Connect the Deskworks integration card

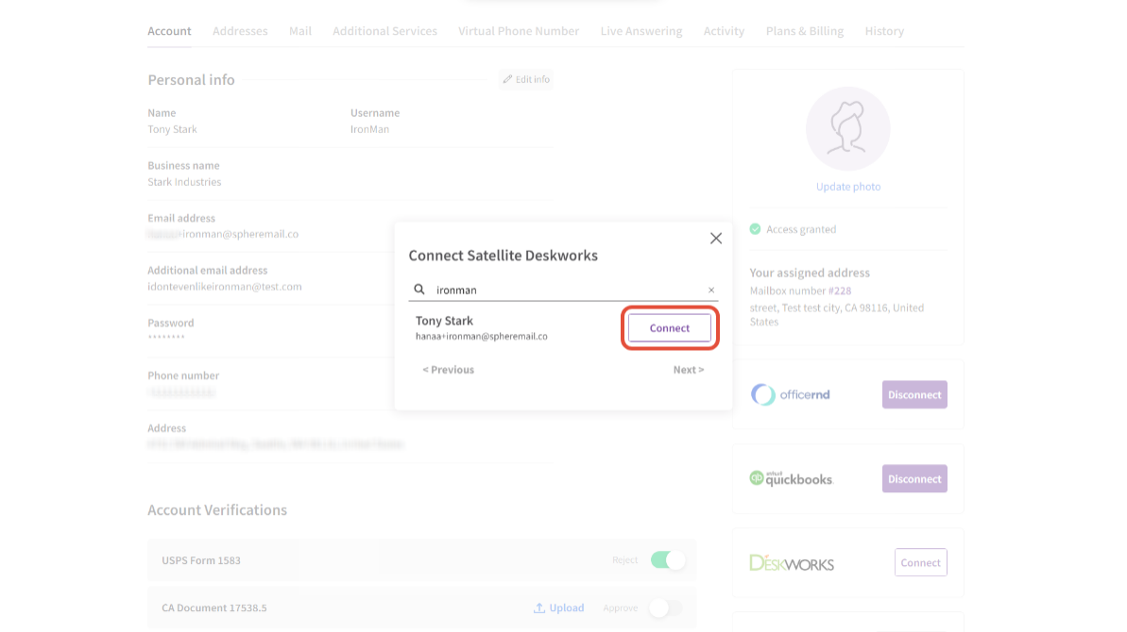pos(921,562)
